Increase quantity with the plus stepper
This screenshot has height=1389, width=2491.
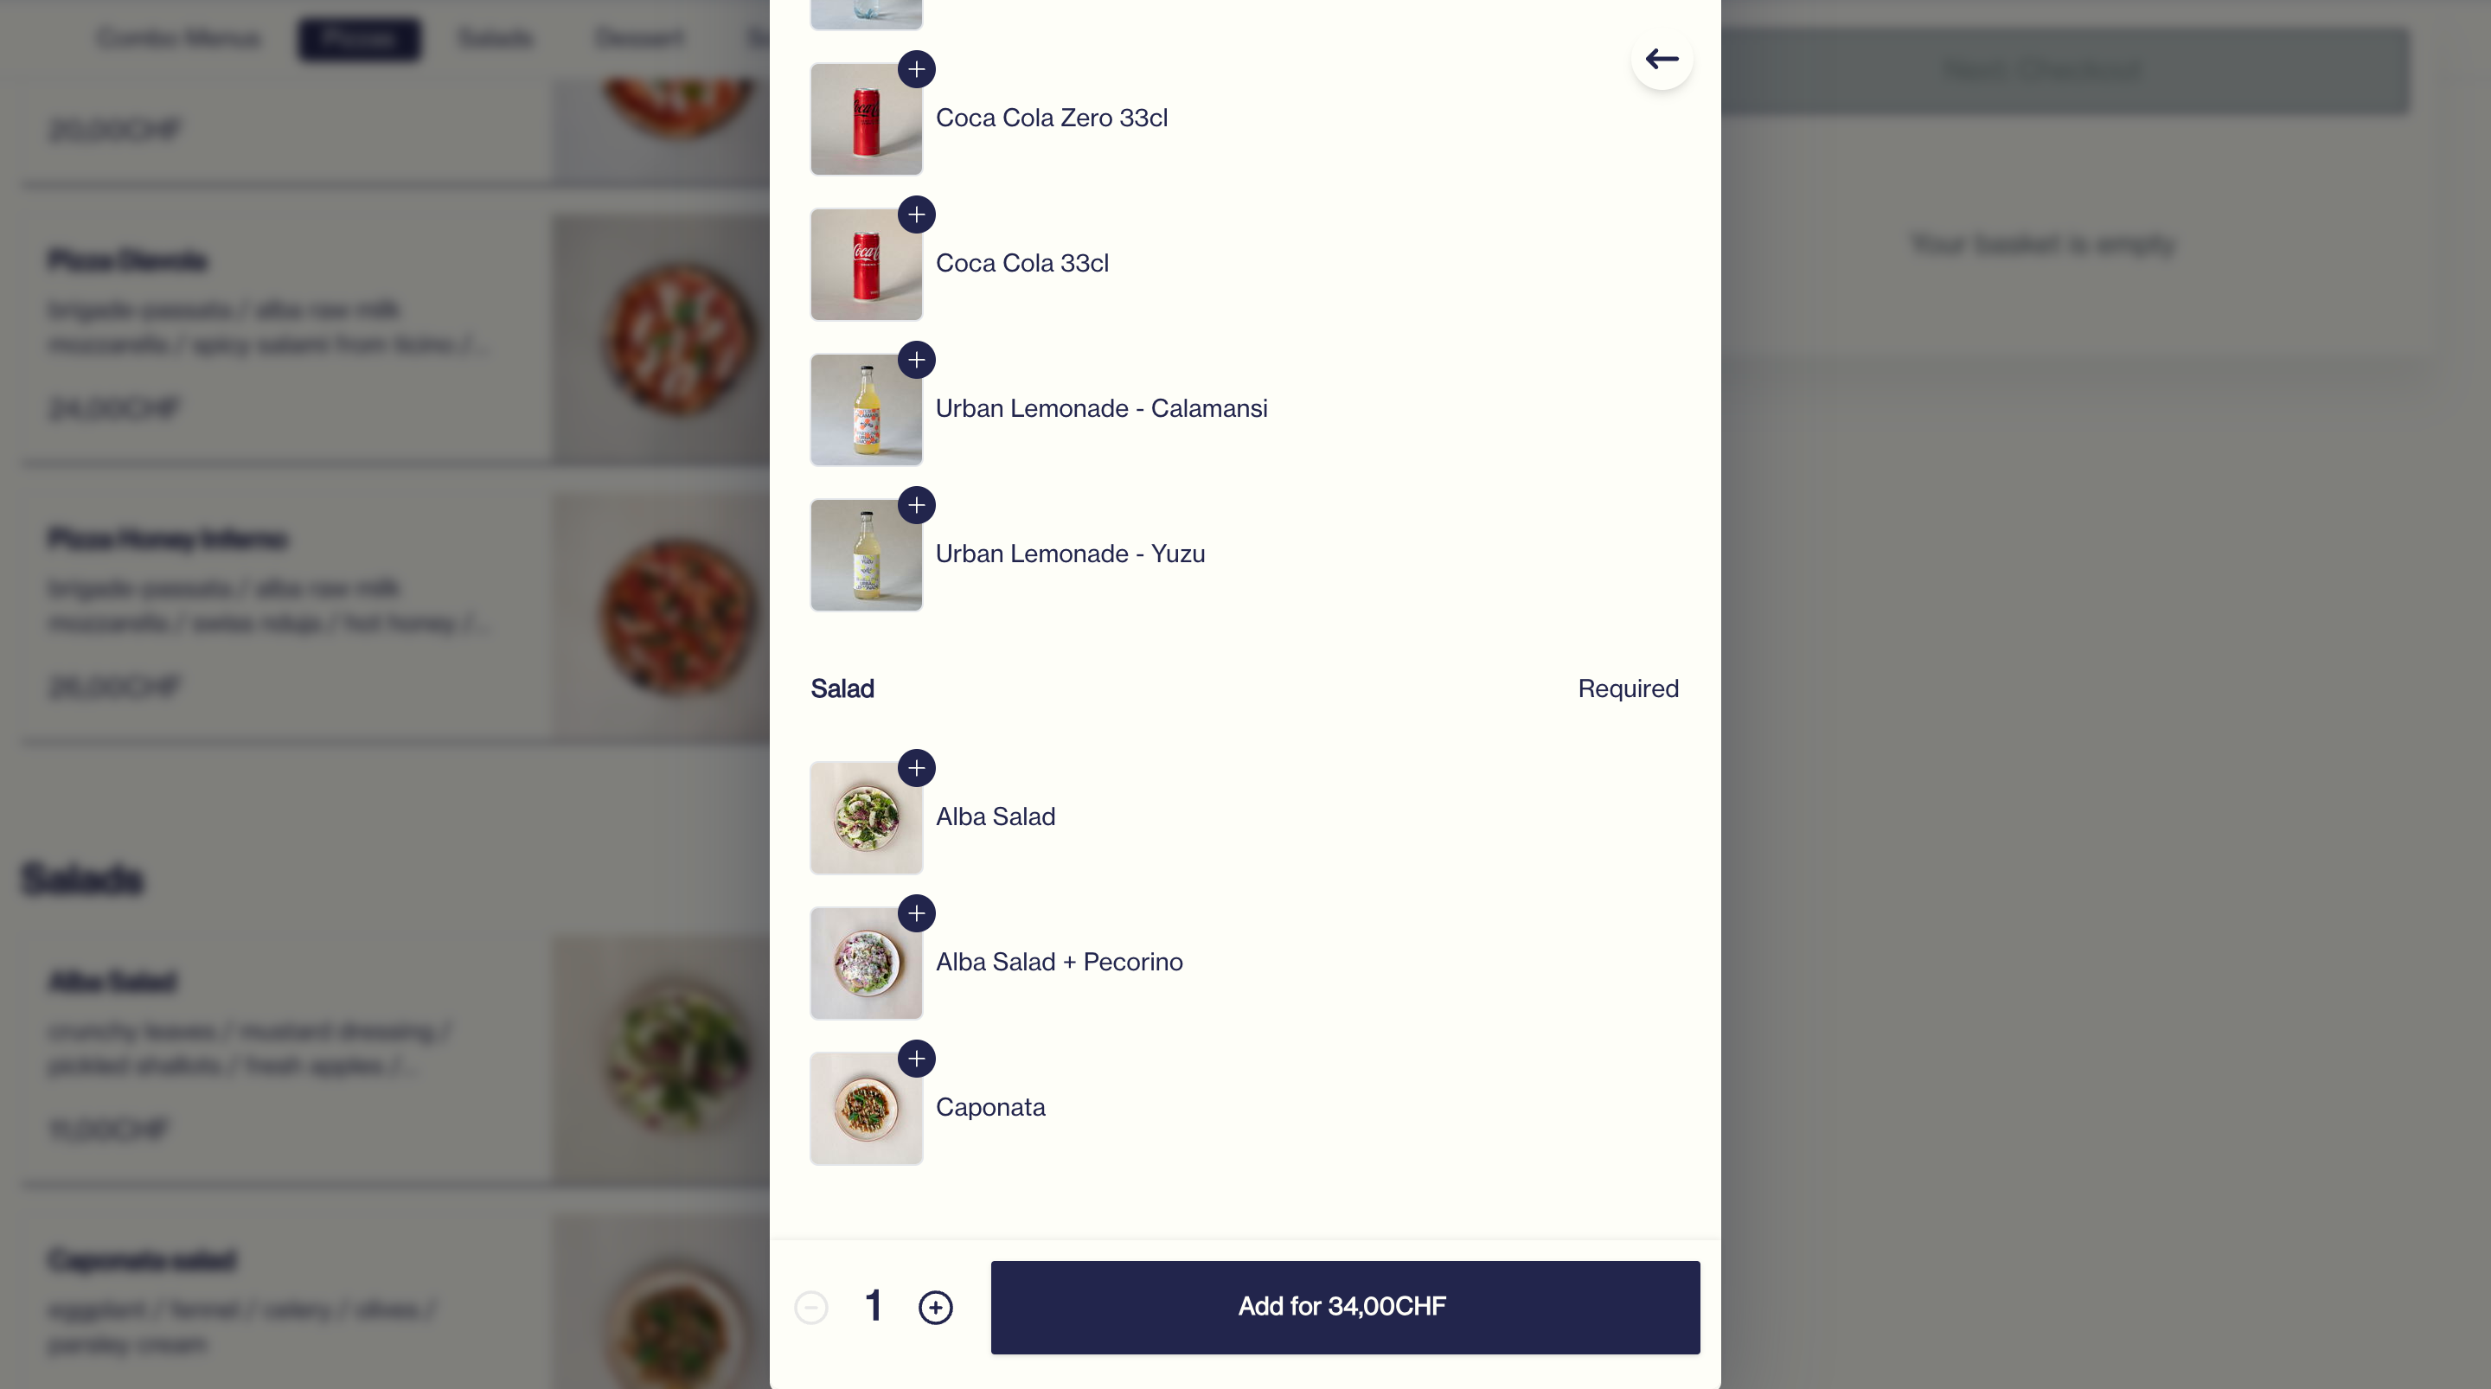[x=935, y=1308]
